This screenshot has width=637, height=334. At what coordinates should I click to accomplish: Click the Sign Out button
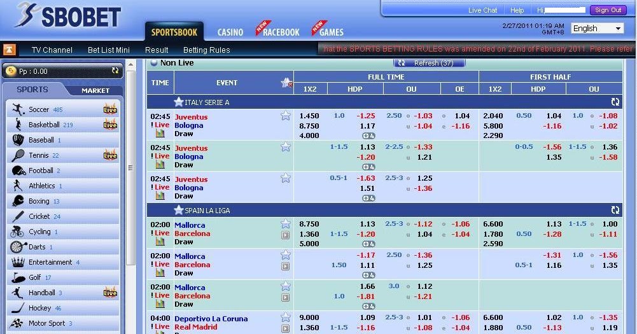coord(608,10)
